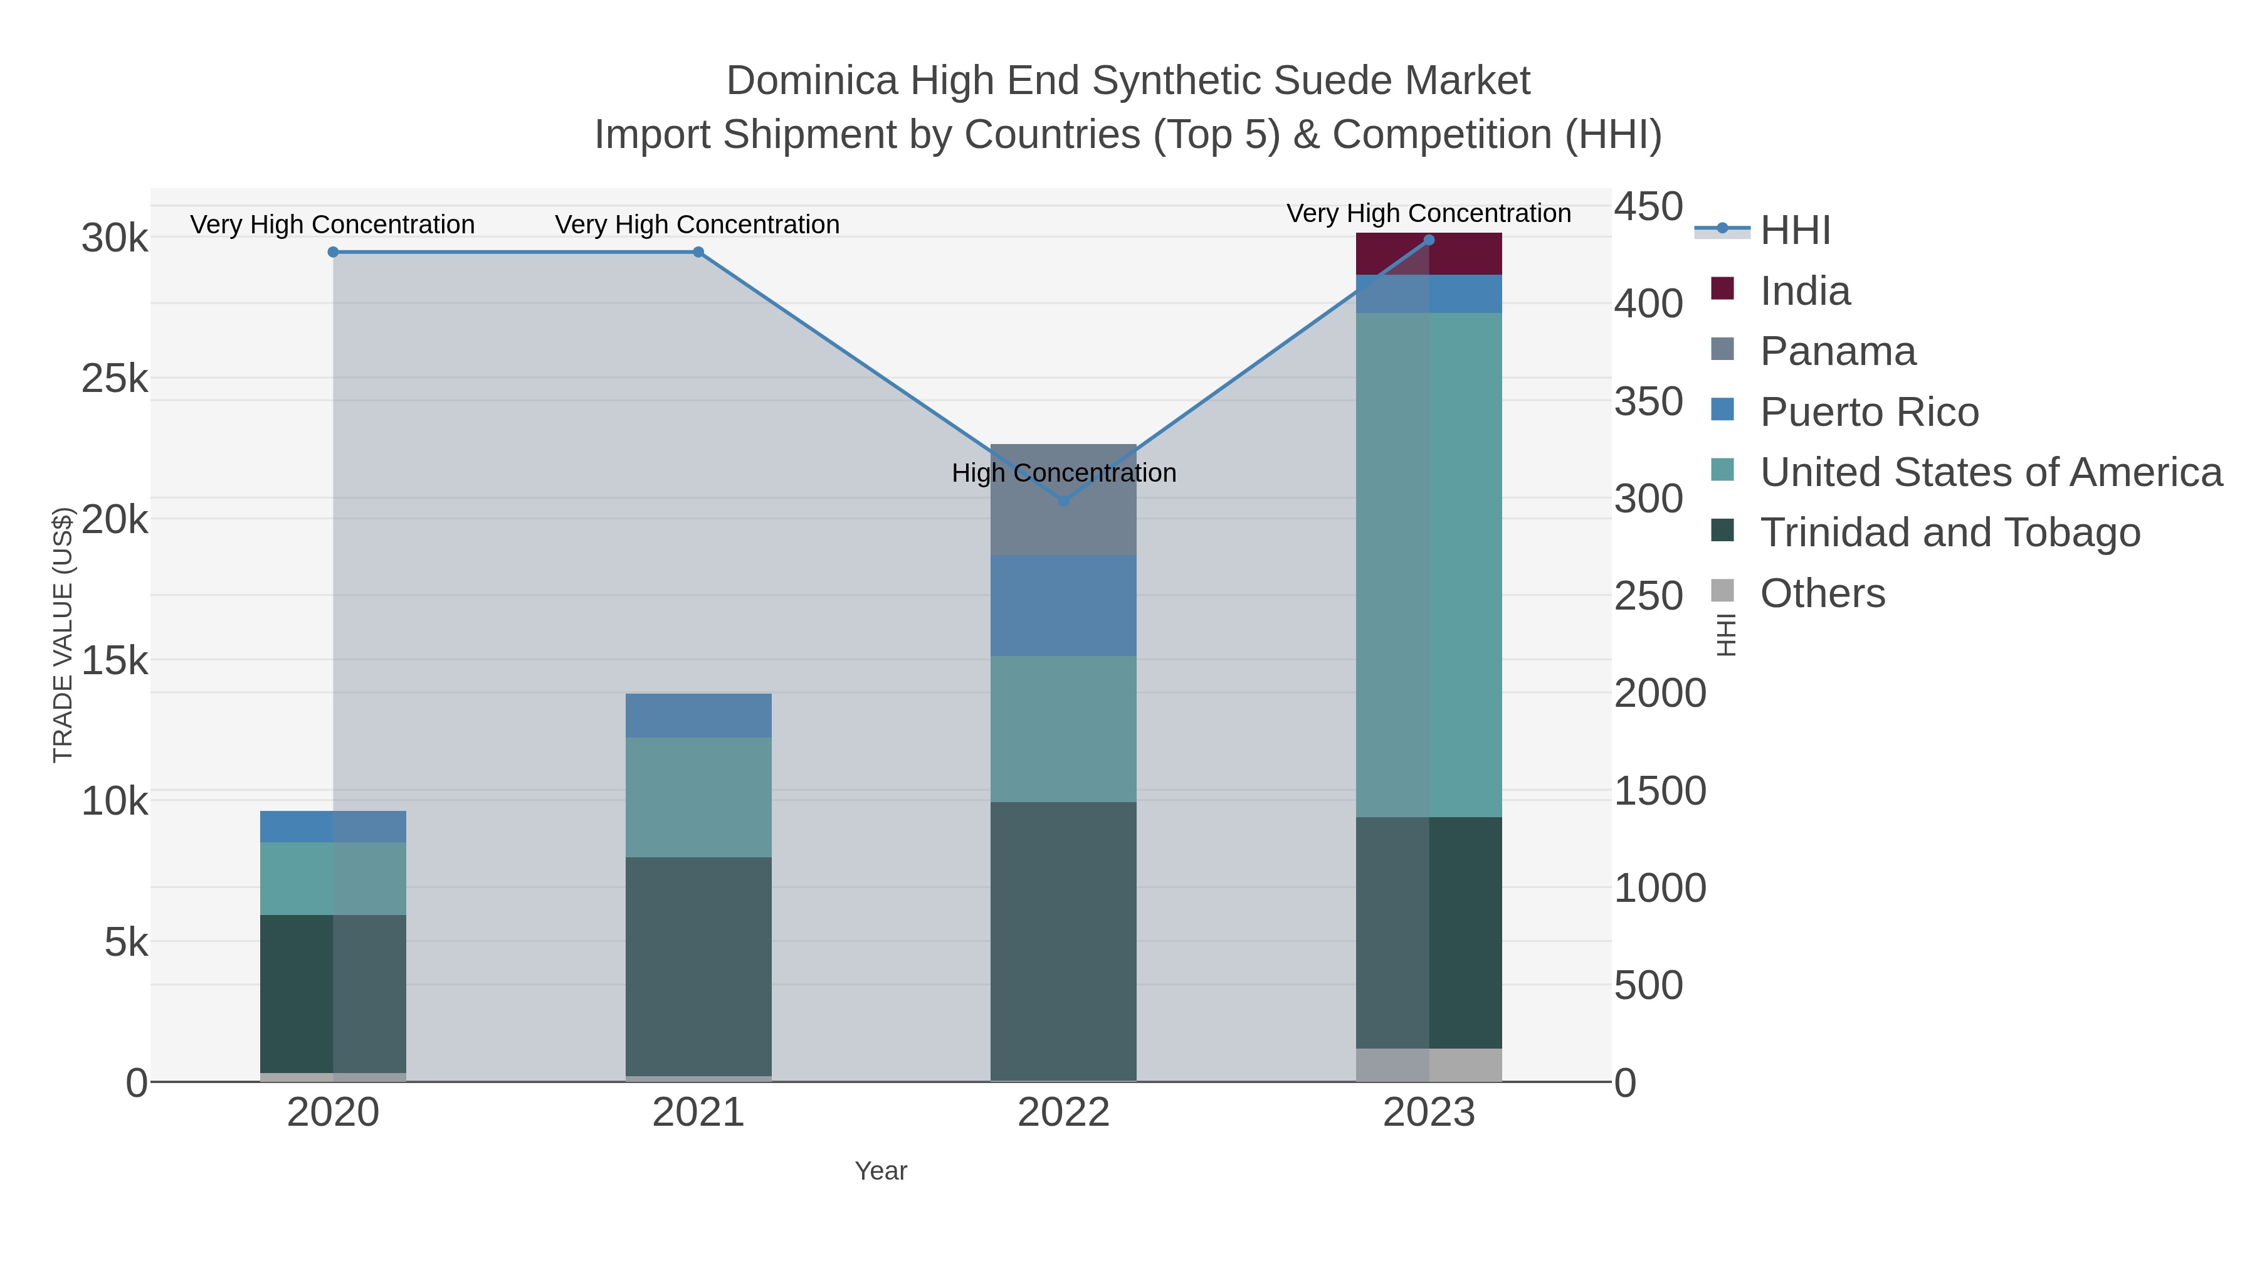The image size is (2257, 1270).
Task: Click Puerto Rico segment of 2020 bar
Action: 333,827
